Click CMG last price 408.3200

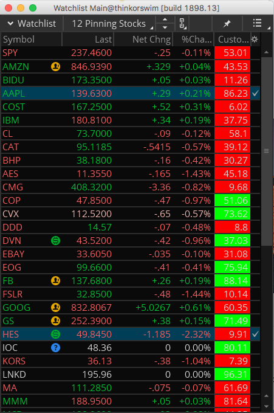[x=91, y=187]
